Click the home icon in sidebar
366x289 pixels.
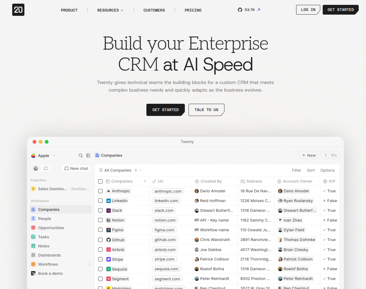[36, 168]
